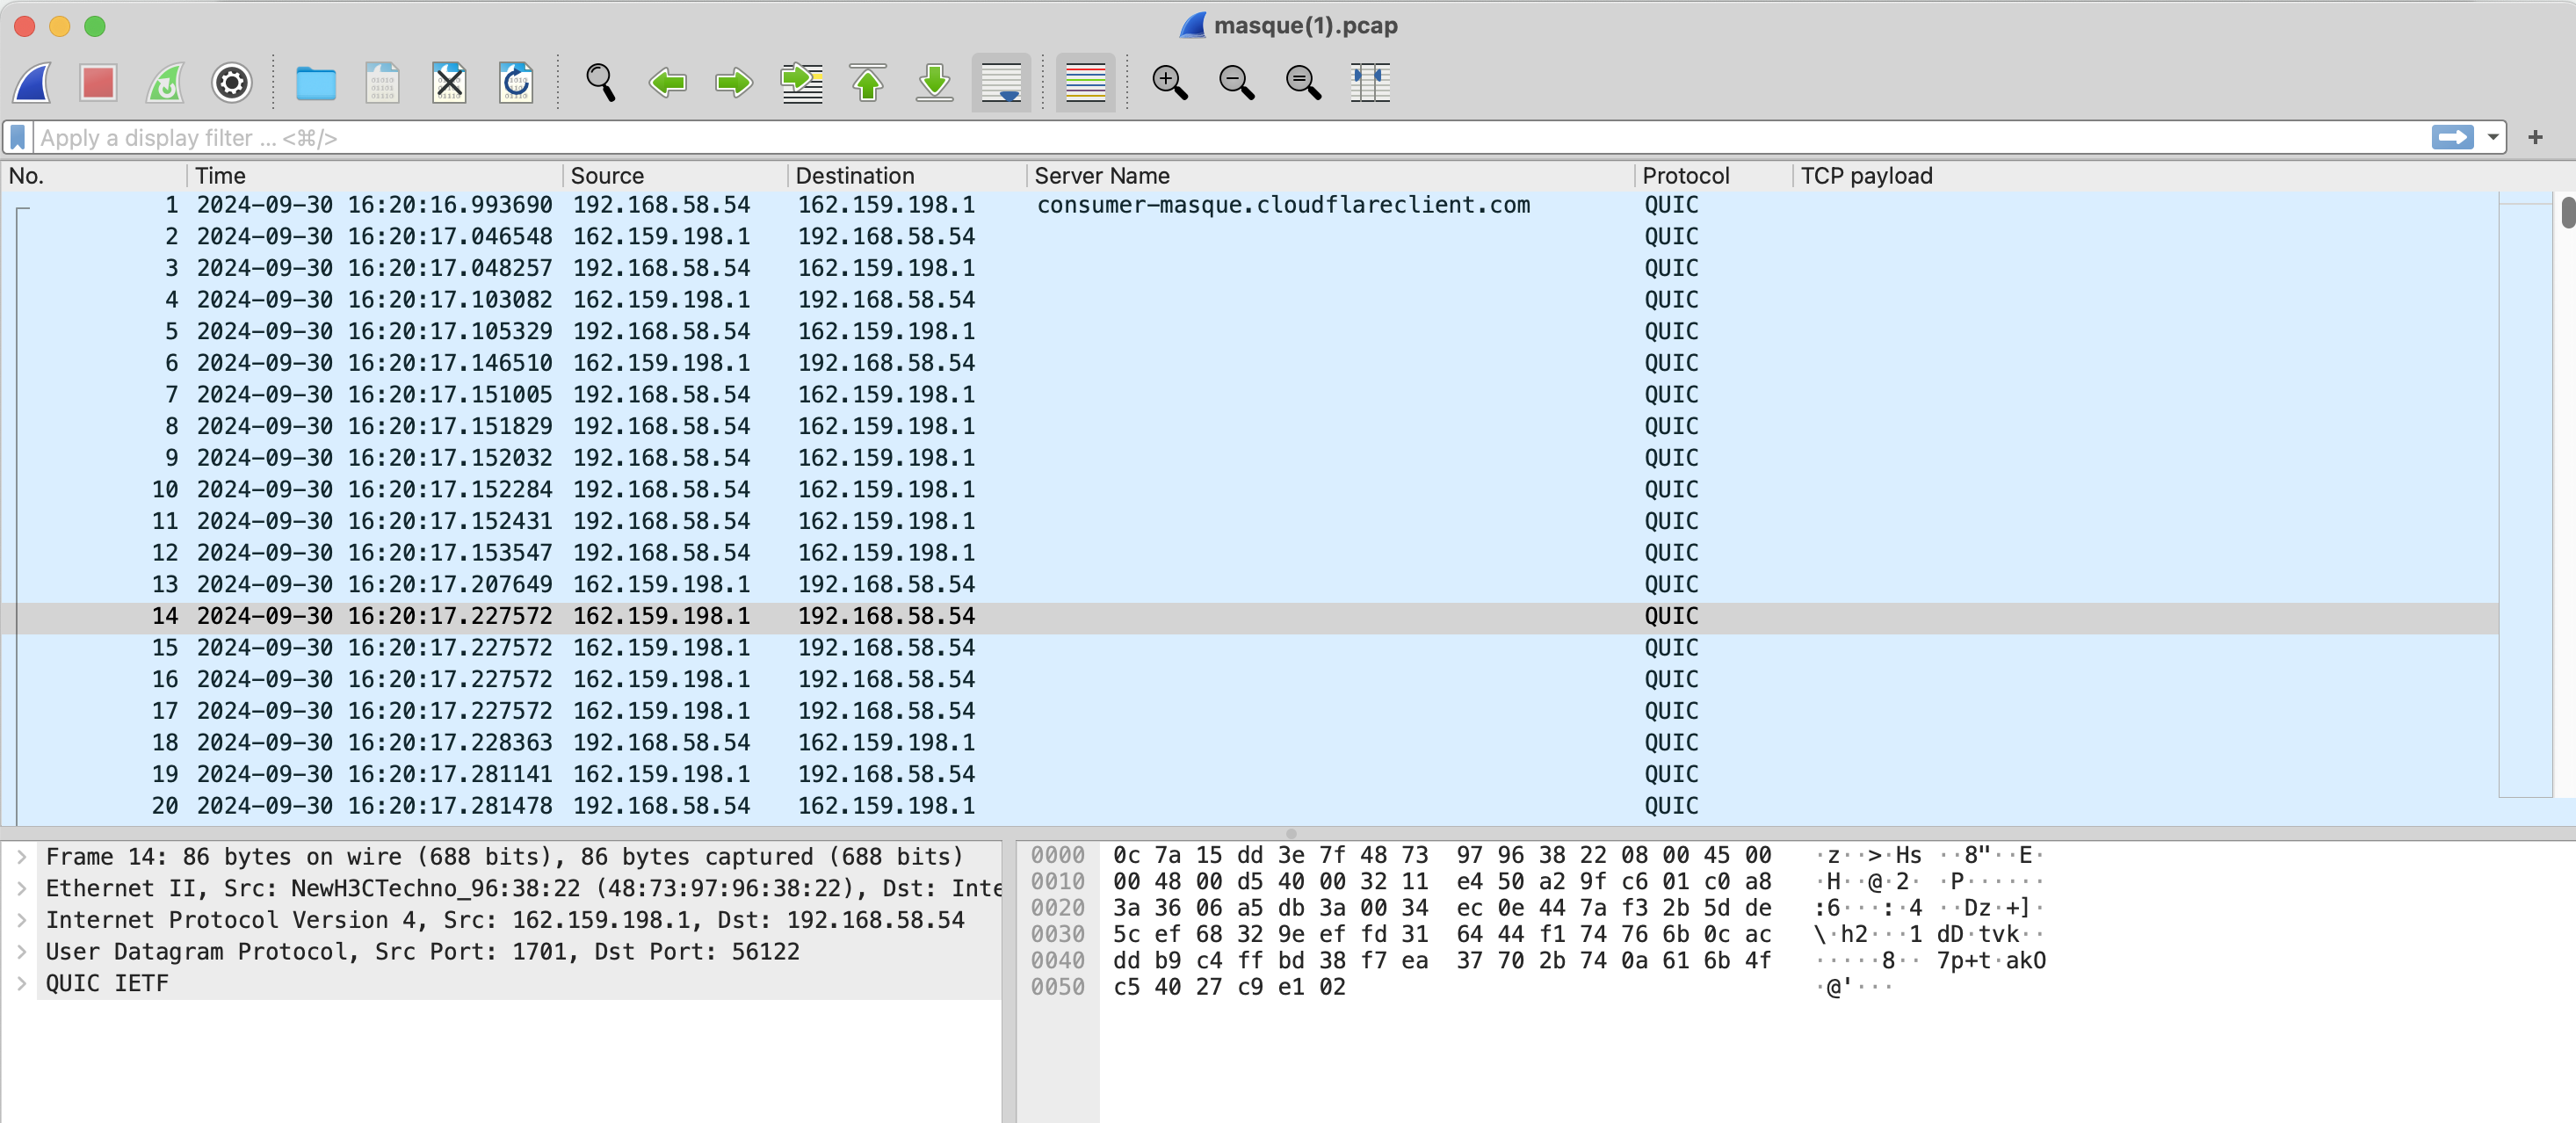Open Find Packet magnifier
This screenshot has height=1123, width=2576.
coord(600,82)
